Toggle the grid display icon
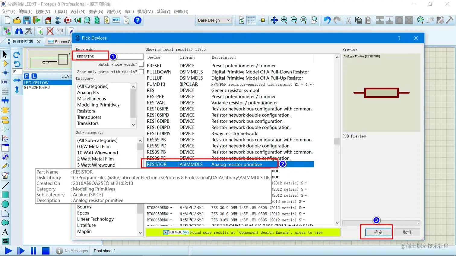The width and height of the screenshot is (456, 256). coord(251,20)
